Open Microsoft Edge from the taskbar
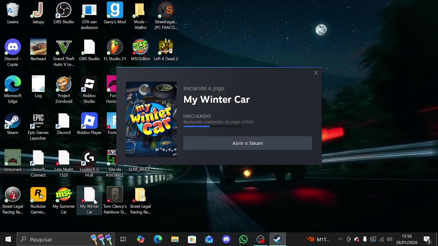438x246 pixels. tap(158, 239)
